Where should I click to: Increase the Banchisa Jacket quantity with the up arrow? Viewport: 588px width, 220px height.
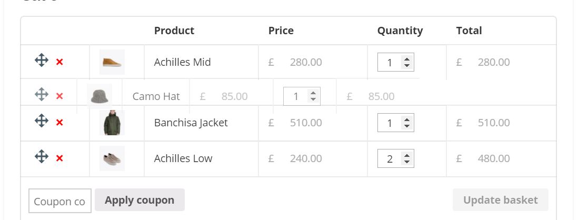pyautogui.click(x=406, y=119)
